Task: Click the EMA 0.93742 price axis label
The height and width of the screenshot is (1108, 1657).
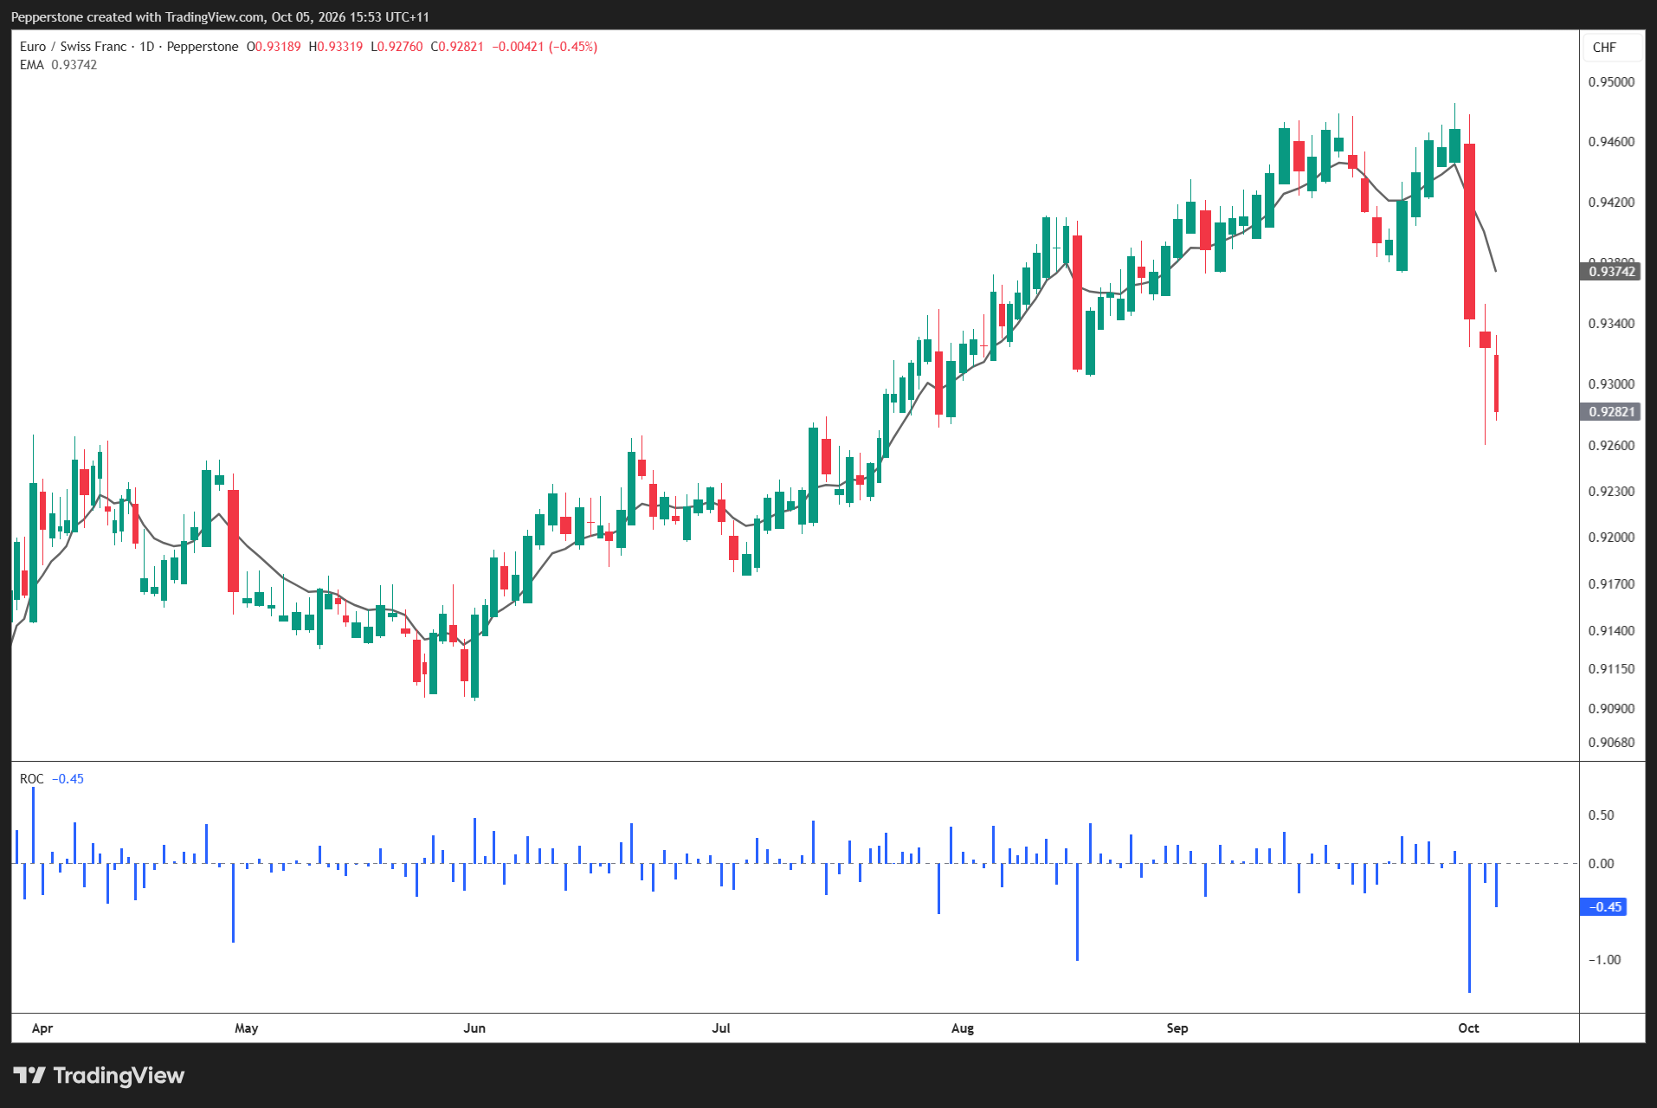Action: click(x=1611, y=272)
